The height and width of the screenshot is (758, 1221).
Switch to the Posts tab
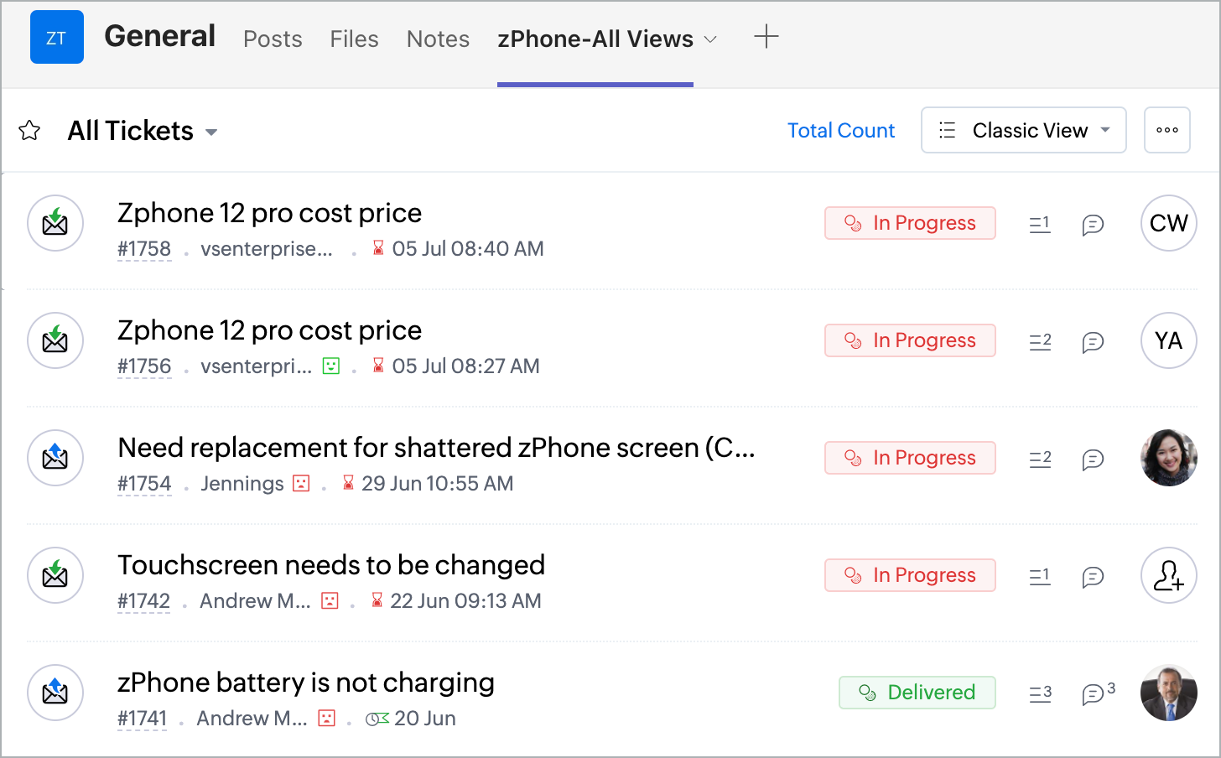point(273,39)
